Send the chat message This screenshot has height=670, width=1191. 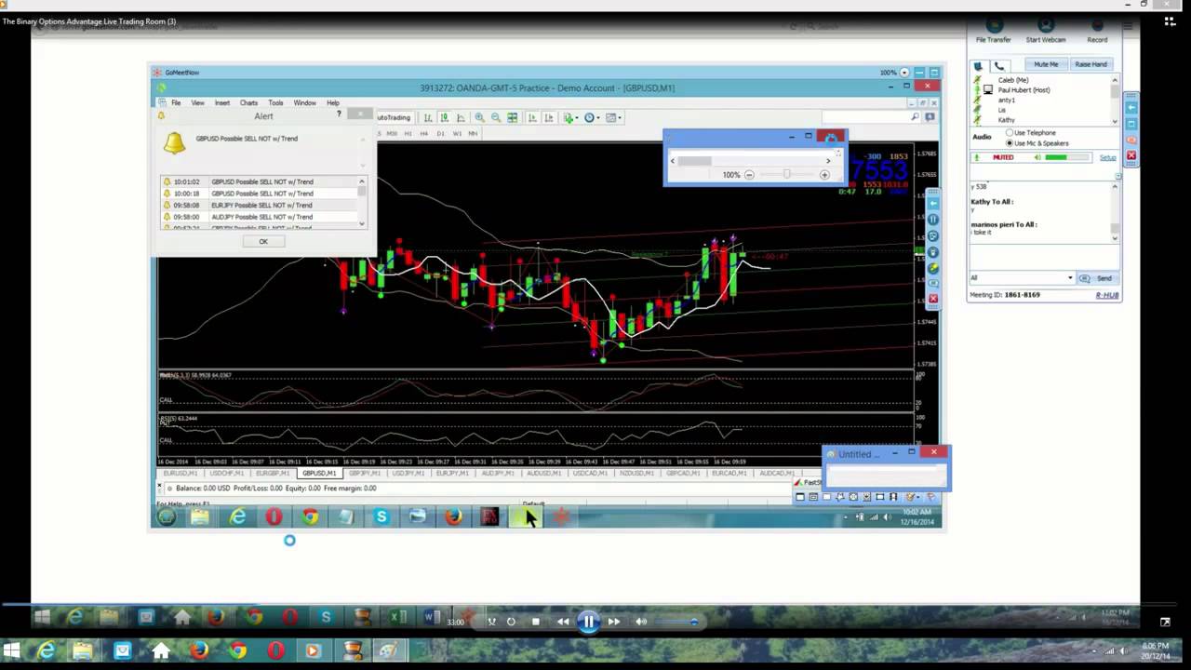tap(1096, 278)
